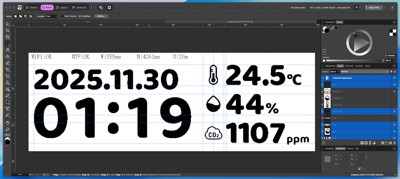Open the History tab
The image size is (400, 179).
point(350,148)
